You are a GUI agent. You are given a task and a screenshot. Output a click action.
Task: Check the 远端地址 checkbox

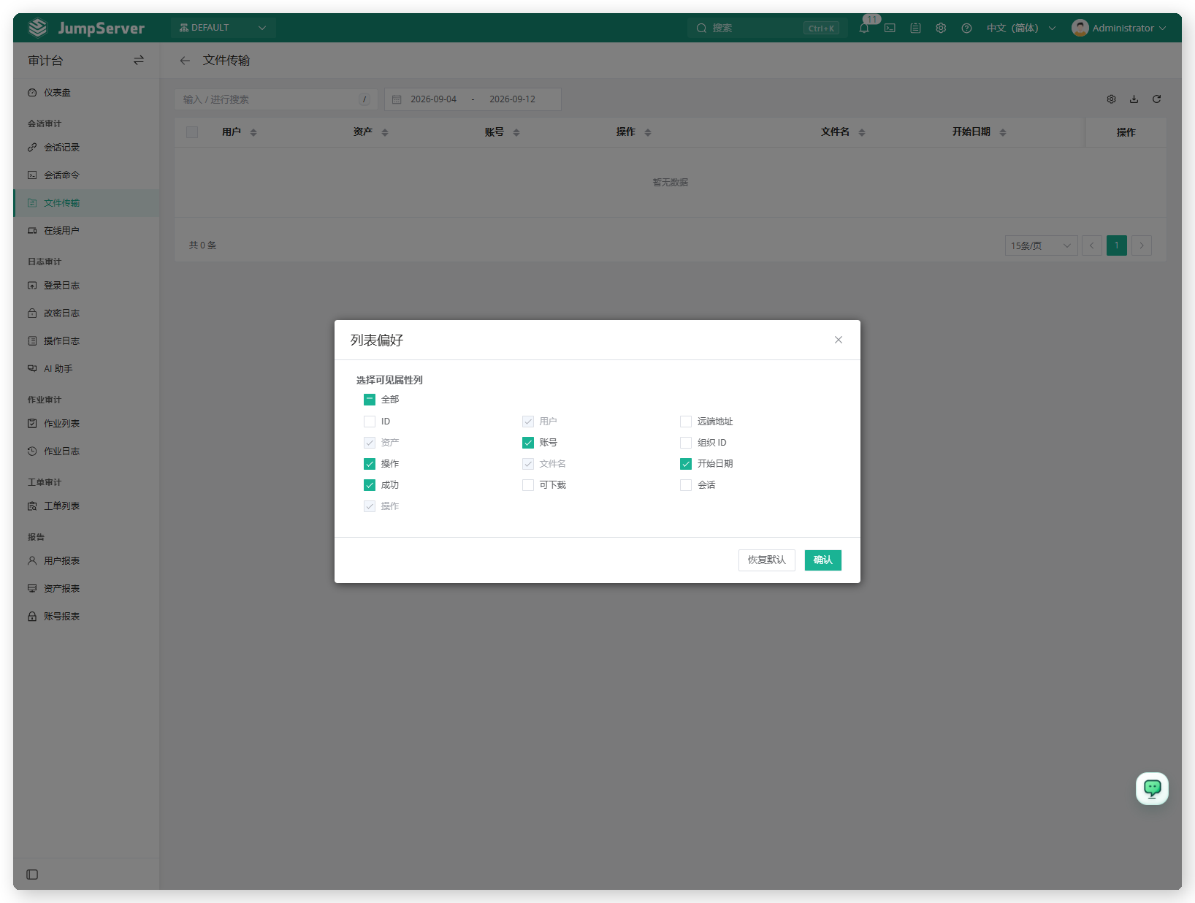(x=686, y=422)
